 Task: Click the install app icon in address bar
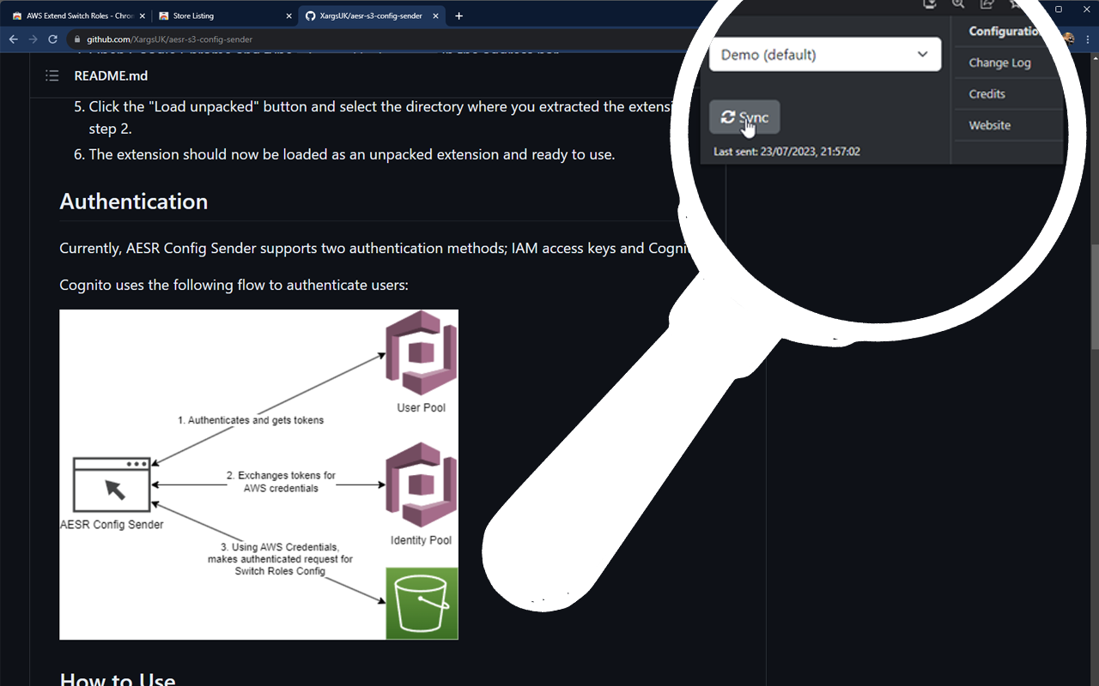[x=929, y=4]
